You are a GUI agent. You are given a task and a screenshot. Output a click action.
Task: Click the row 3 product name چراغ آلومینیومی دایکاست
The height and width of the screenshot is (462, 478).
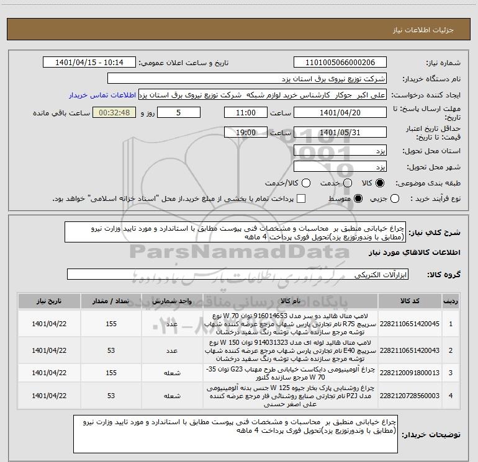pos(291,373)
